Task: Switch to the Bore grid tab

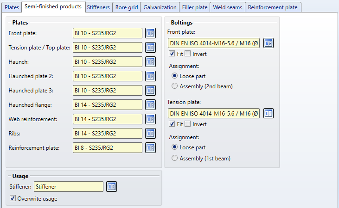Action: point(127,7)
